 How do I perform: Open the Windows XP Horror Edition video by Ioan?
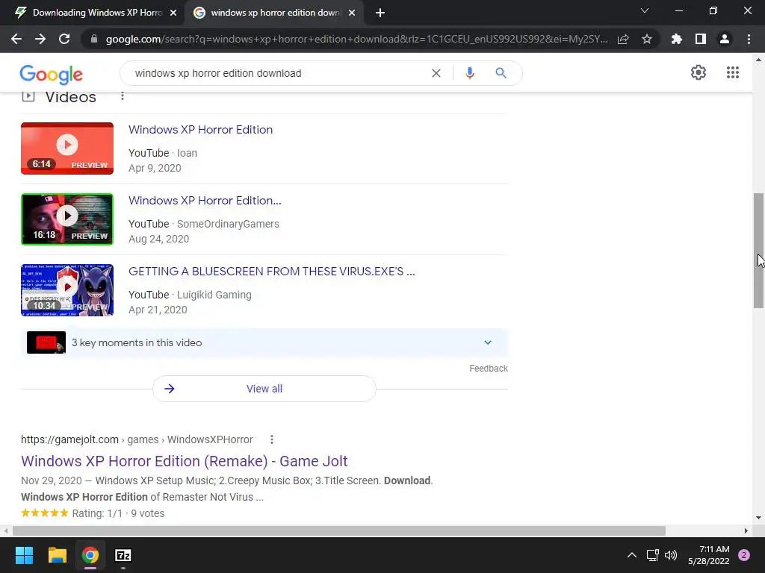200,130
